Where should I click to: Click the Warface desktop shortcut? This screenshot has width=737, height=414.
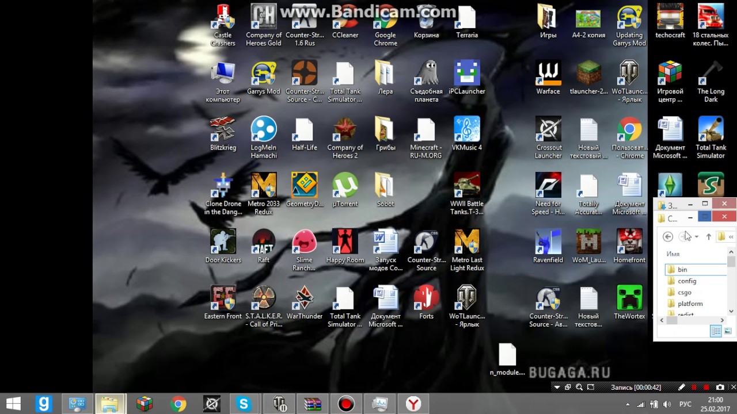pos(548,78)
